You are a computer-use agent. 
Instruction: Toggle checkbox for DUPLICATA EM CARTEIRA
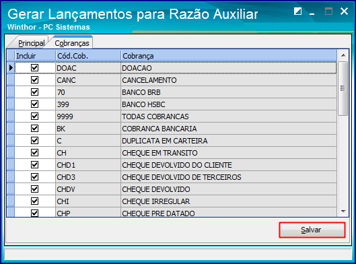(x=35, y=140)
